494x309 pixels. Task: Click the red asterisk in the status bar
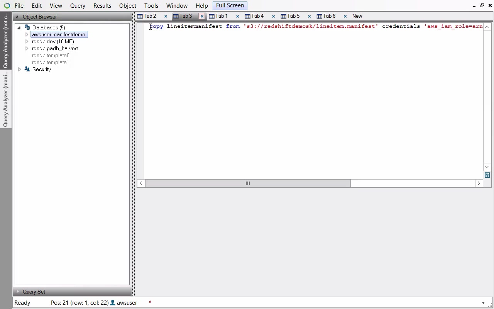[x=150, y=302]
